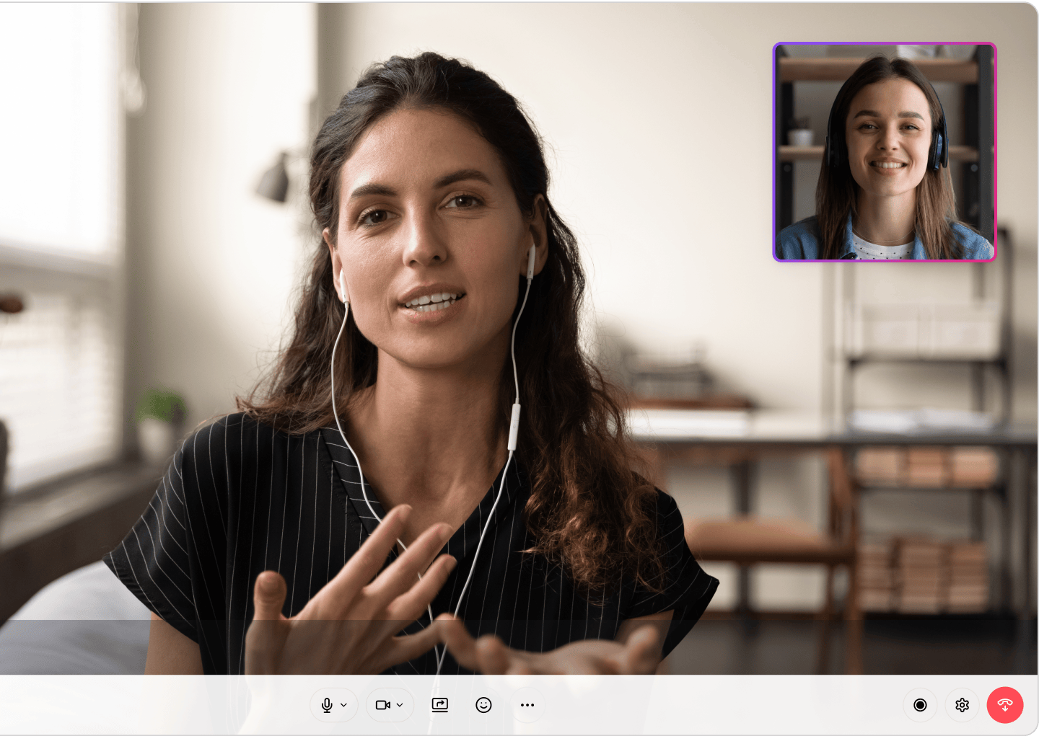Open call settings with the gear icon
The image size is (1039, 736).
[963, 705]
